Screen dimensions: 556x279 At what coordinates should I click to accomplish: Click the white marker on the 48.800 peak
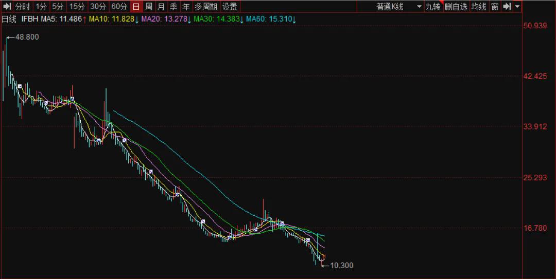pyautogui.click(x=8, y=38)
